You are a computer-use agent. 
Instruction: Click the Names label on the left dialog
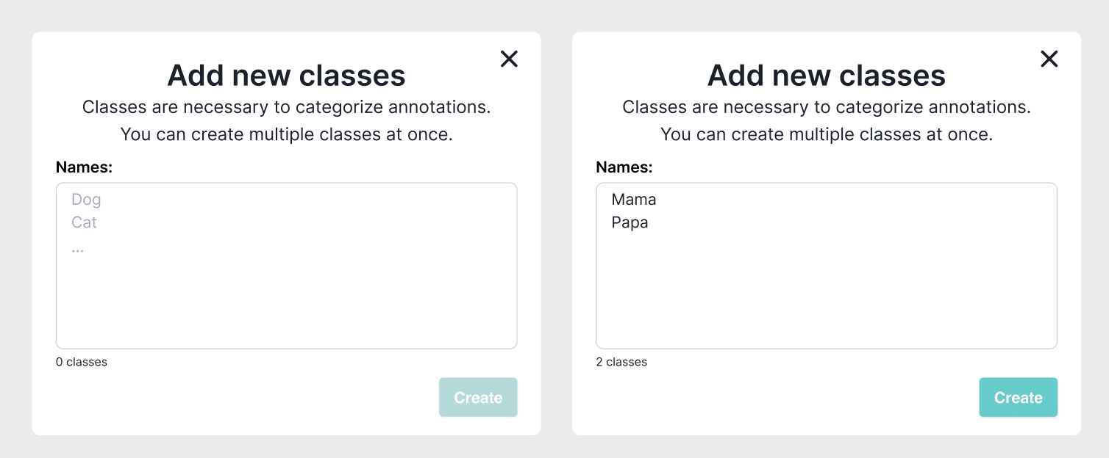tap(84, 167)
